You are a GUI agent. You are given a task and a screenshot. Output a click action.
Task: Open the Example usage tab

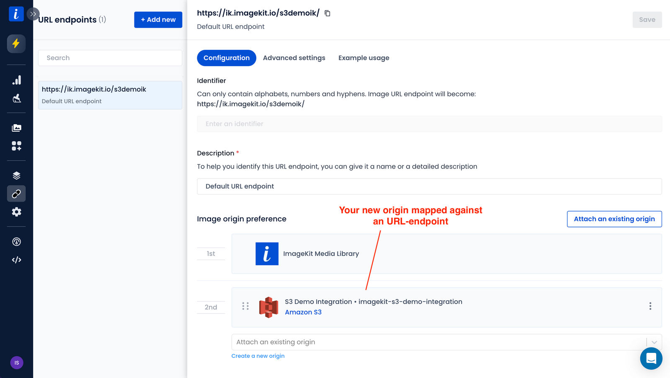[x=363, y=58]
